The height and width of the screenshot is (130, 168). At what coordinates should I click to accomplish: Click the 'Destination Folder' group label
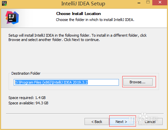[x=26, y=73]
